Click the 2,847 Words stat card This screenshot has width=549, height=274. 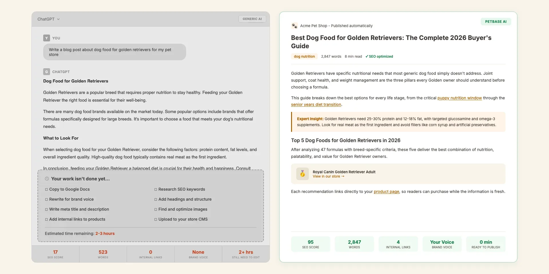[x=354, y=244]
